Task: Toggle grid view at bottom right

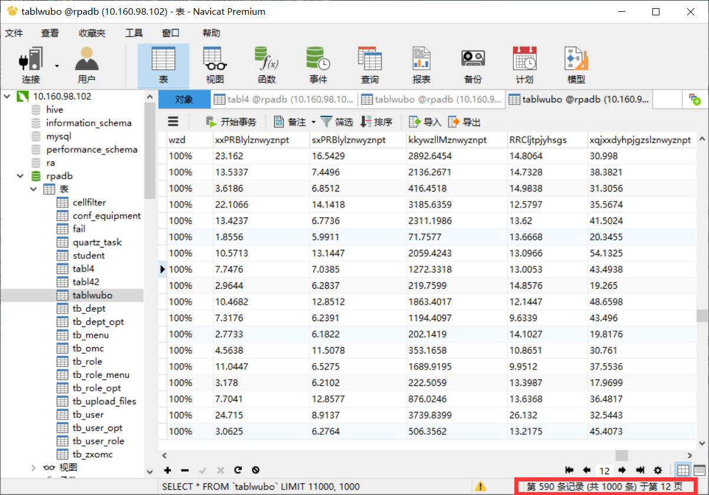Action: tap(683, 470)
